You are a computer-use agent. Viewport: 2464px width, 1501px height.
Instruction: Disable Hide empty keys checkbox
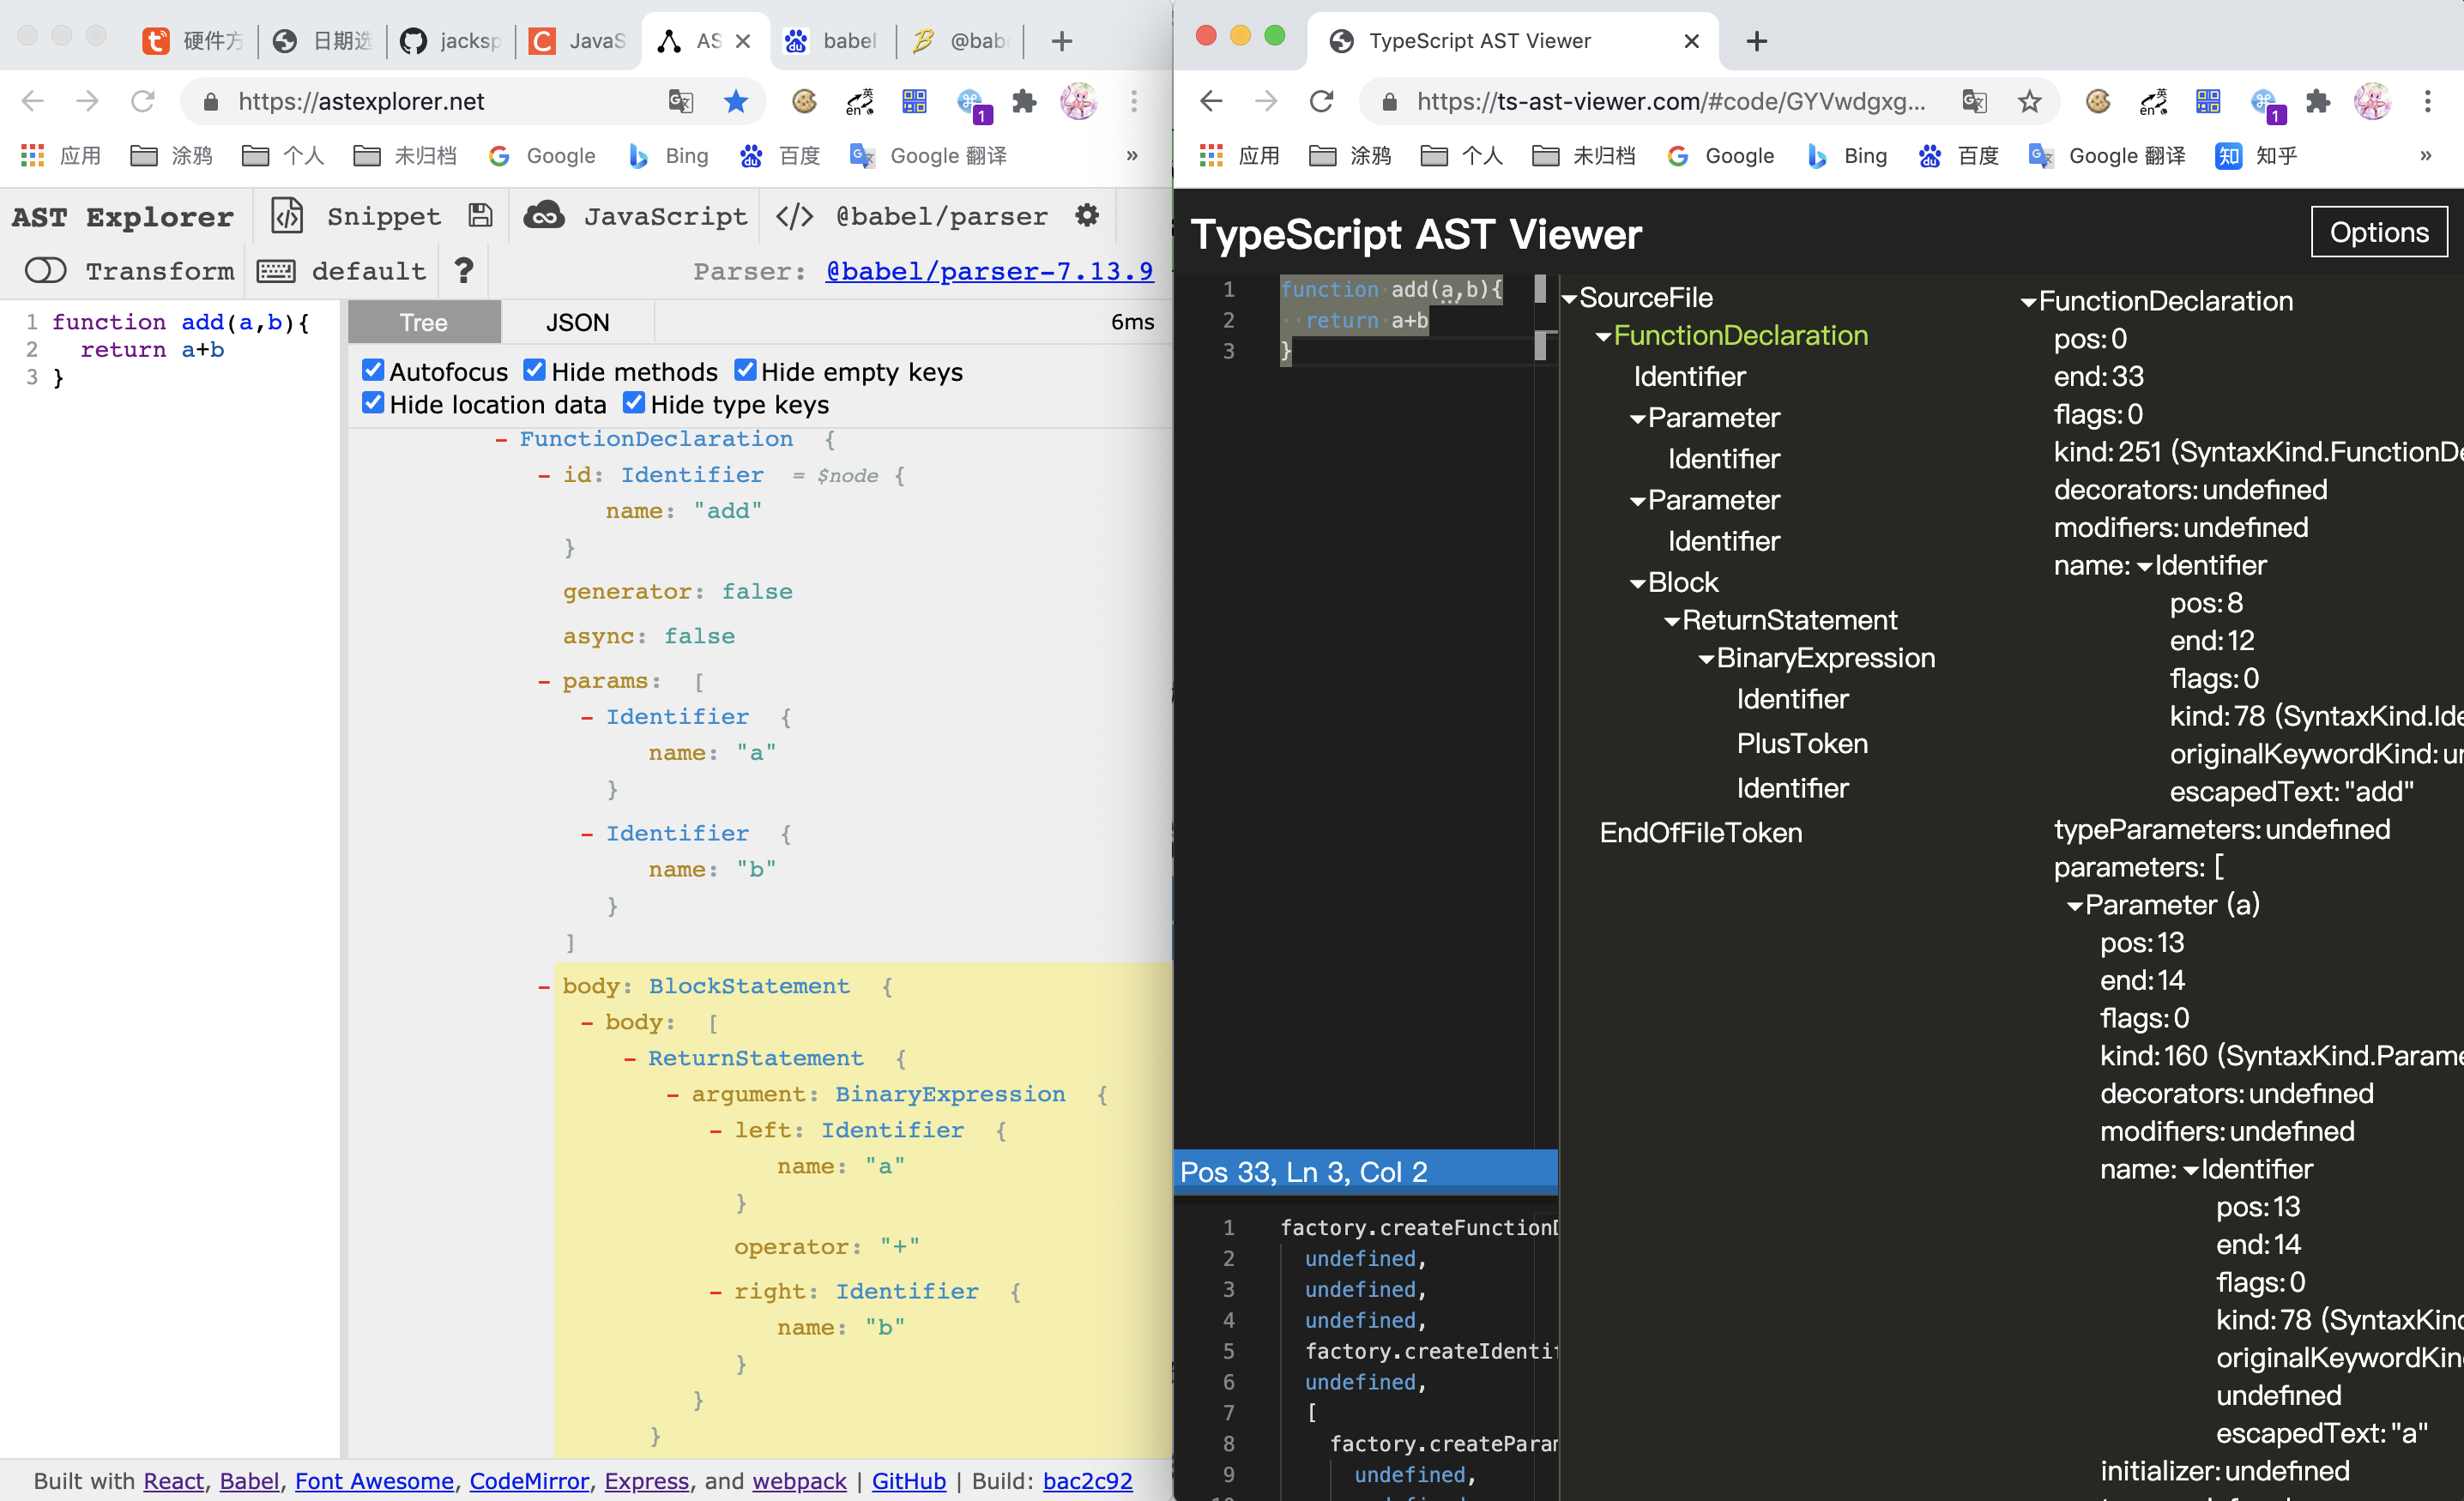(x=745, y=371)
